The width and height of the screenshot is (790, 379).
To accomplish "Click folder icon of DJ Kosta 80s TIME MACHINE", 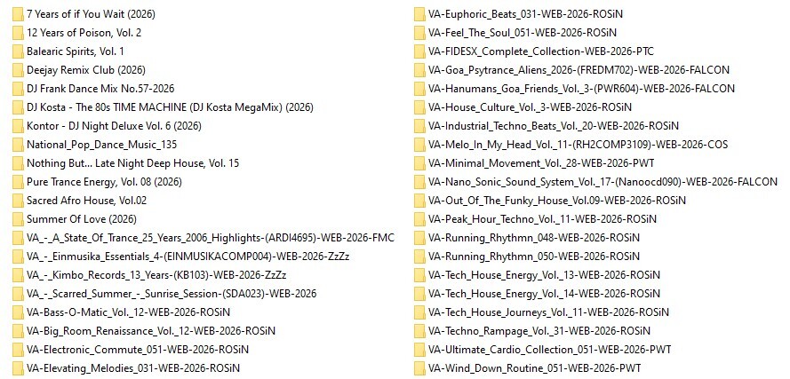I will click(18, 107).
